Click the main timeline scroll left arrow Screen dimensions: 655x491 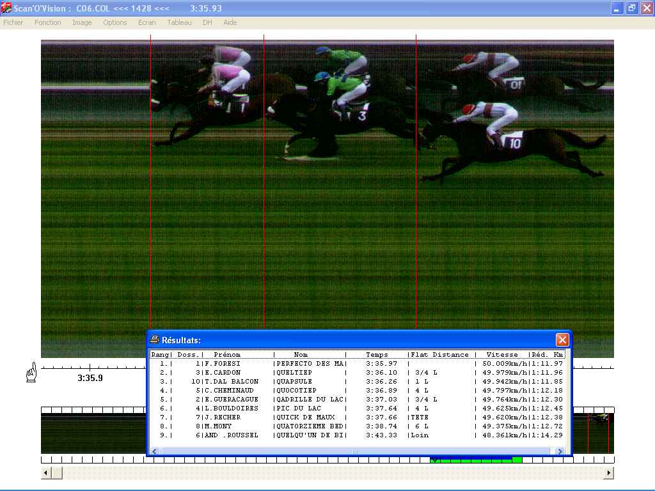45,473
